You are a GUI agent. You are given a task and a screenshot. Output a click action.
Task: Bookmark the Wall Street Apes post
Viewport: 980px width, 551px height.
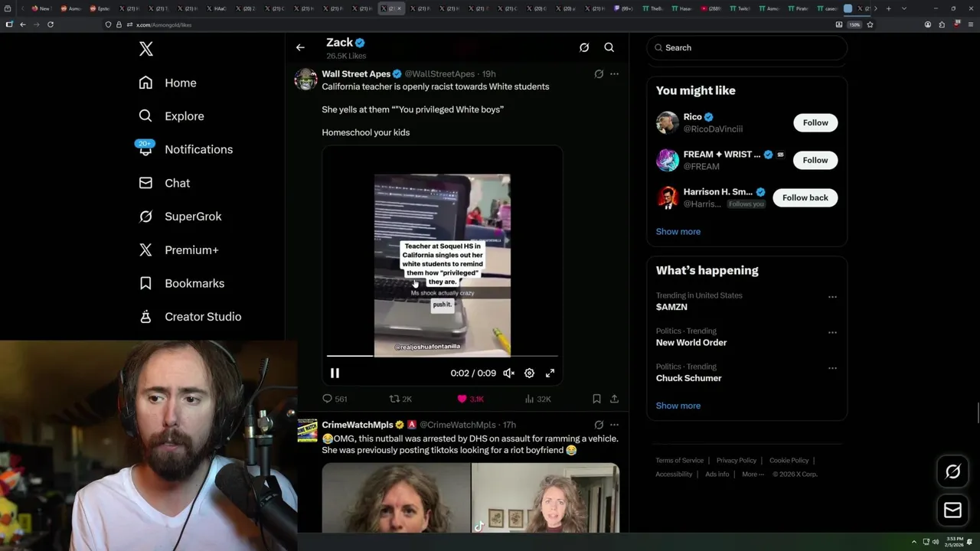tap(596, 399)
